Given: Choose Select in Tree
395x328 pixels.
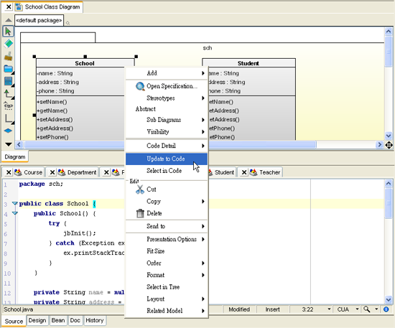Looking at the screenshot, I should tap(167, 287).
